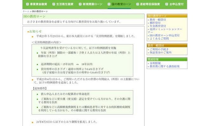Click the 平成23年4月1日から announcement text
Image resolution: width=203 pixels, height=126 pixels.
[x=87, y=81]
